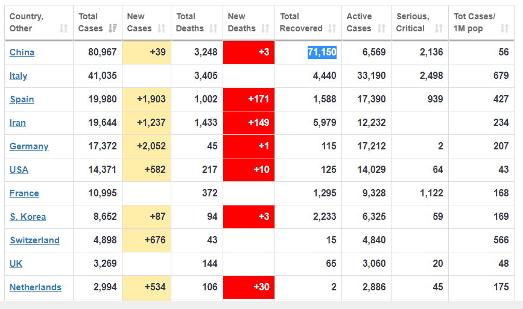Sort by New Deaths column icon
This screenshot has width=523, height=309.
265,29
